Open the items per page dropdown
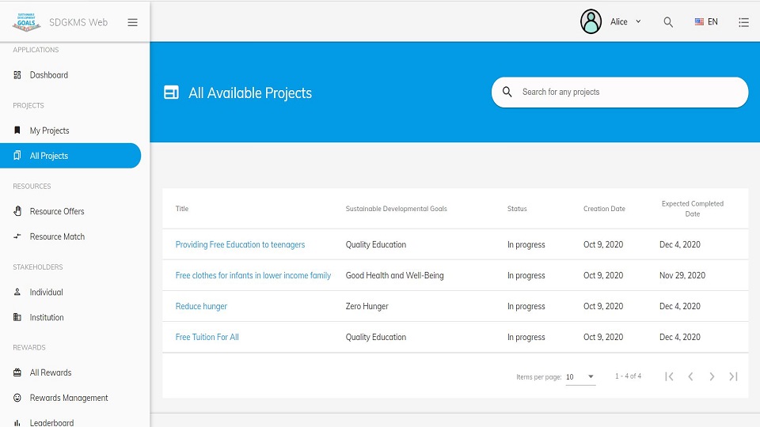 pyautogui.click(x=580, y=376)
